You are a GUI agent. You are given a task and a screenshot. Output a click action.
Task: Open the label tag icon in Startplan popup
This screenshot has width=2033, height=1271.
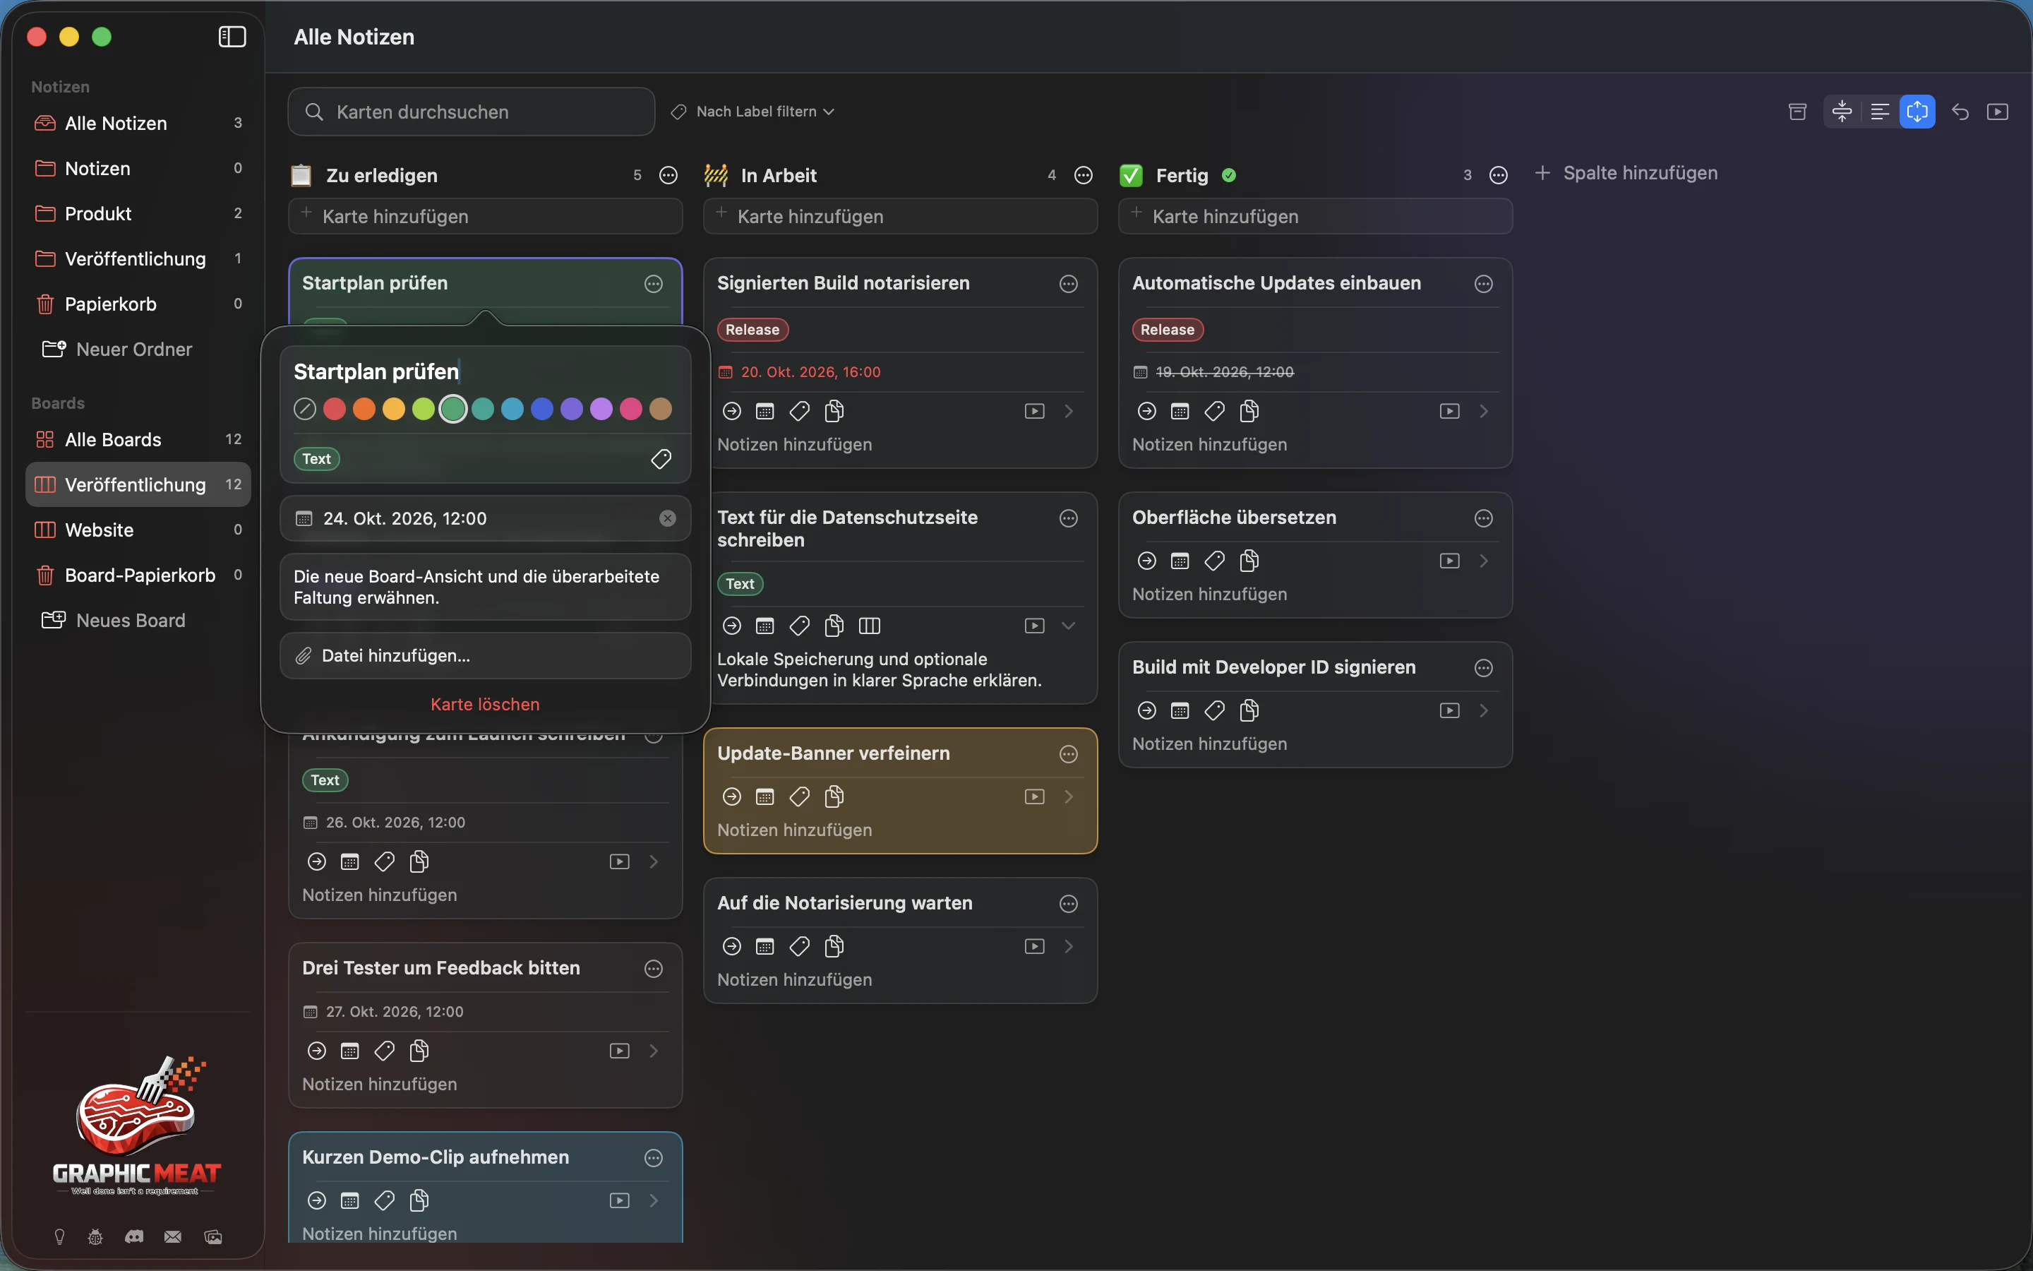[661, 459]
